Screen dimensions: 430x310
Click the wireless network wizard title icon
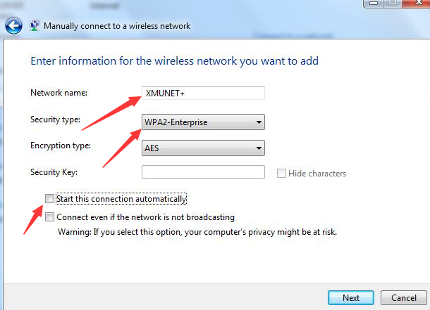pos(35,26)
